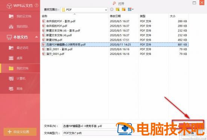
Task: Open the WPS云文档 help question mark icon
Action: 37,5
